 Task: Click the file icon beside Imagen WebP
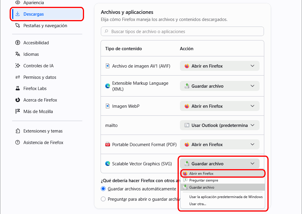coord(108,106)
